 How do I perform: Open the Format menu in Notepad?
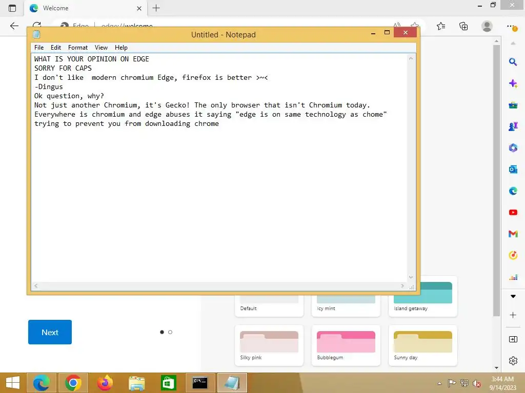point(78,48)
